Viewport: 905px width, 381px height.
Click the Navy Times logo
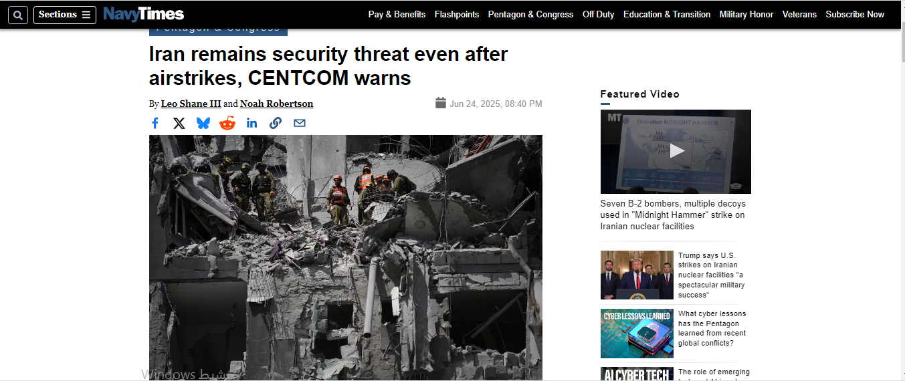coord(143,14)
